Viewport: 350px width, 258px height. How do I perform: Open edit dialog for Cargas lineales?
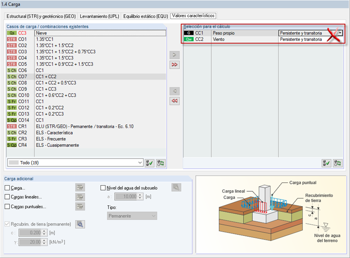80,197
